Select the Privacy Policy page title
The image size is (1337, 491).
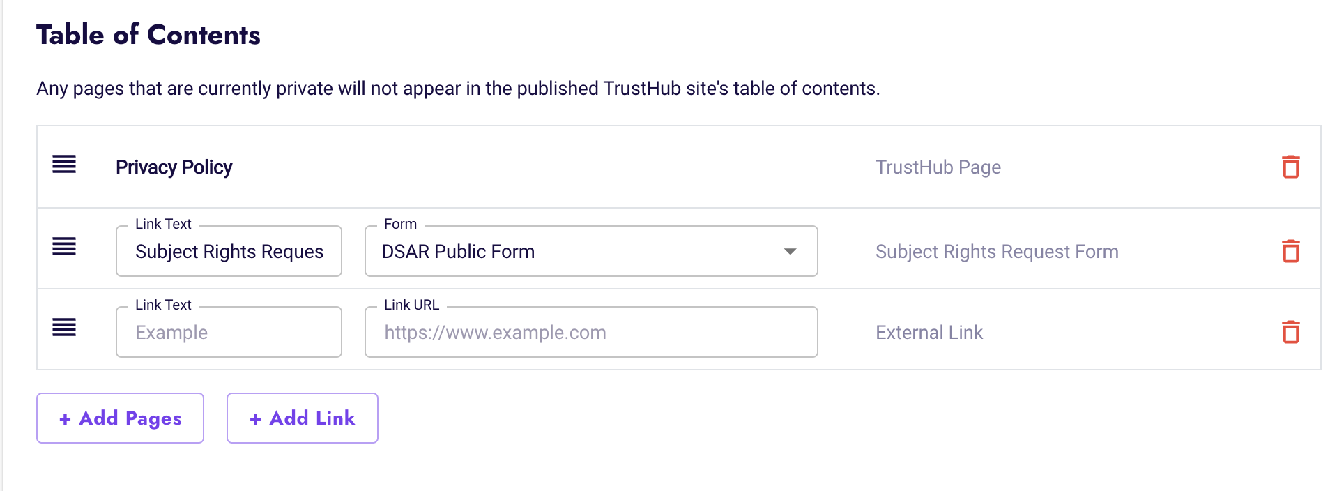tap(174, 167)
